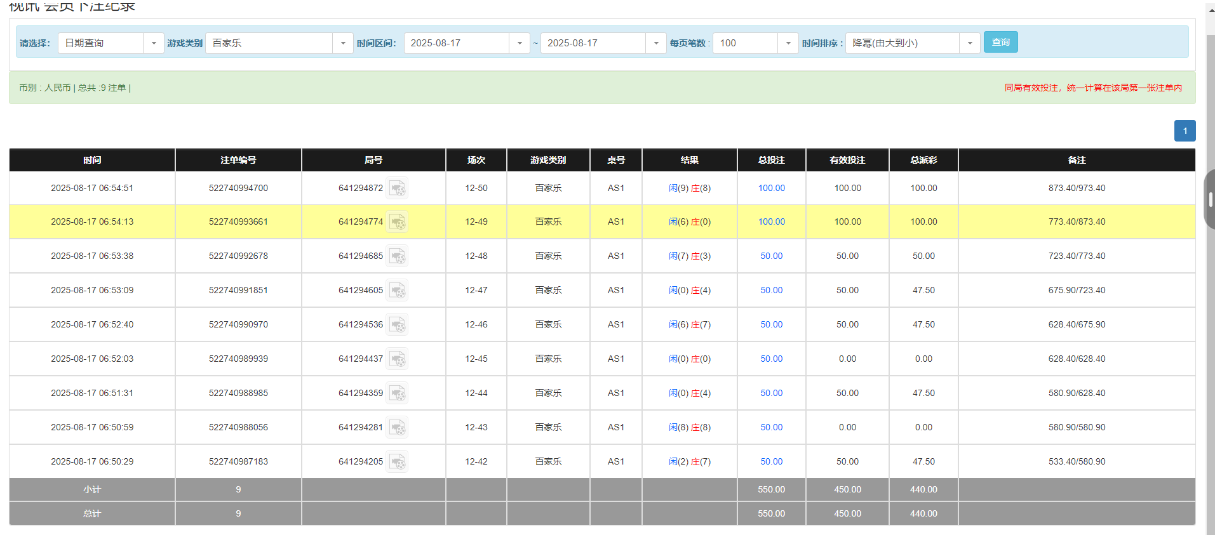
Task: Open the 降幂(由大到小) sort order dropdown
Action: coord(969,43)
